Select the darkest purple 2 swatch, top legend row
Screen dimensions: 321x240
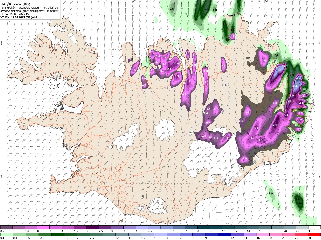pos(92,228)
